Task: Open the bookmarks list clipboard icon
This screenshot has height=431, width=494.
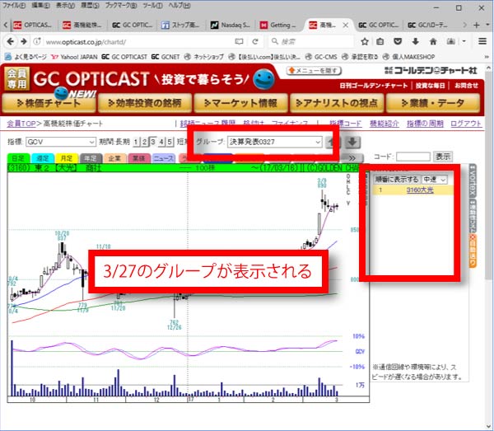Action: point(380,41)
